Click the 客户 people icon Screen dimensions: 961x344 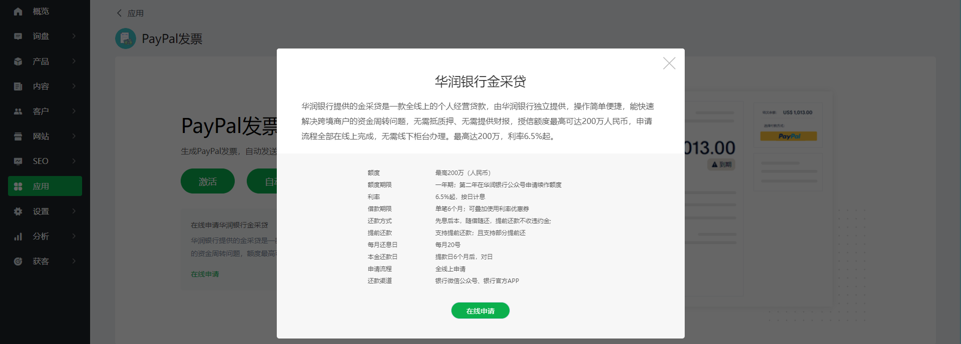pyautogui.click(x=18, y=111)
